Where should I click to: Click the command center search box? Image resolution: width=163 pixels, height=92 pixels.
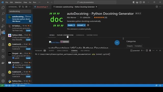85,2
